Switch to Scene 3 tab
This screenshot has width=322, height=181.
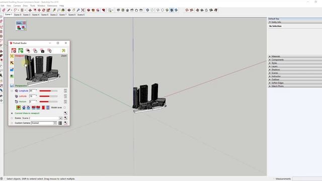[27, 15]
